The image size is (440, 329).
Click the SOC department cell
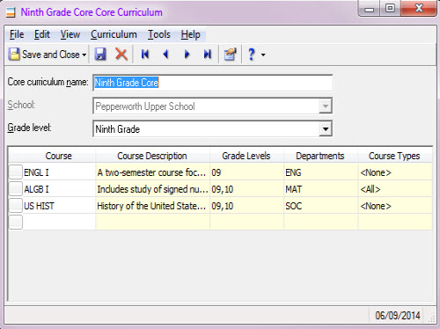pyautogui.click(x=320, y=206)
